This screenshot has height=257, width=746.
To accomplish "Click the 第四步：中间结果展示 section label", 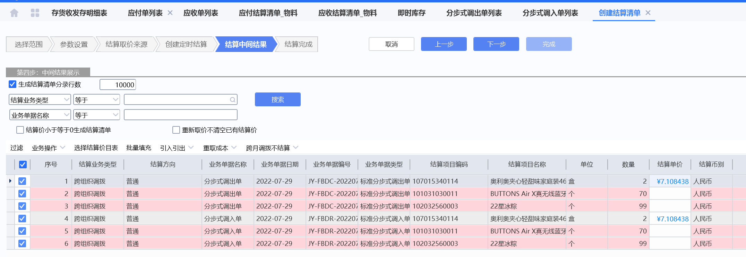I will [x=48, y=72].
